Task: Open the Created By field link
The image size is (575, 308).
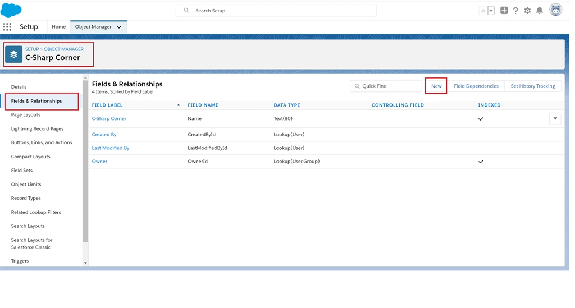Action: 104,135
